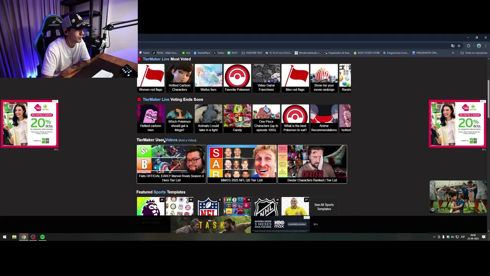Open the Candy voting tier list
The image size is (490, 276).
point(237,118)
